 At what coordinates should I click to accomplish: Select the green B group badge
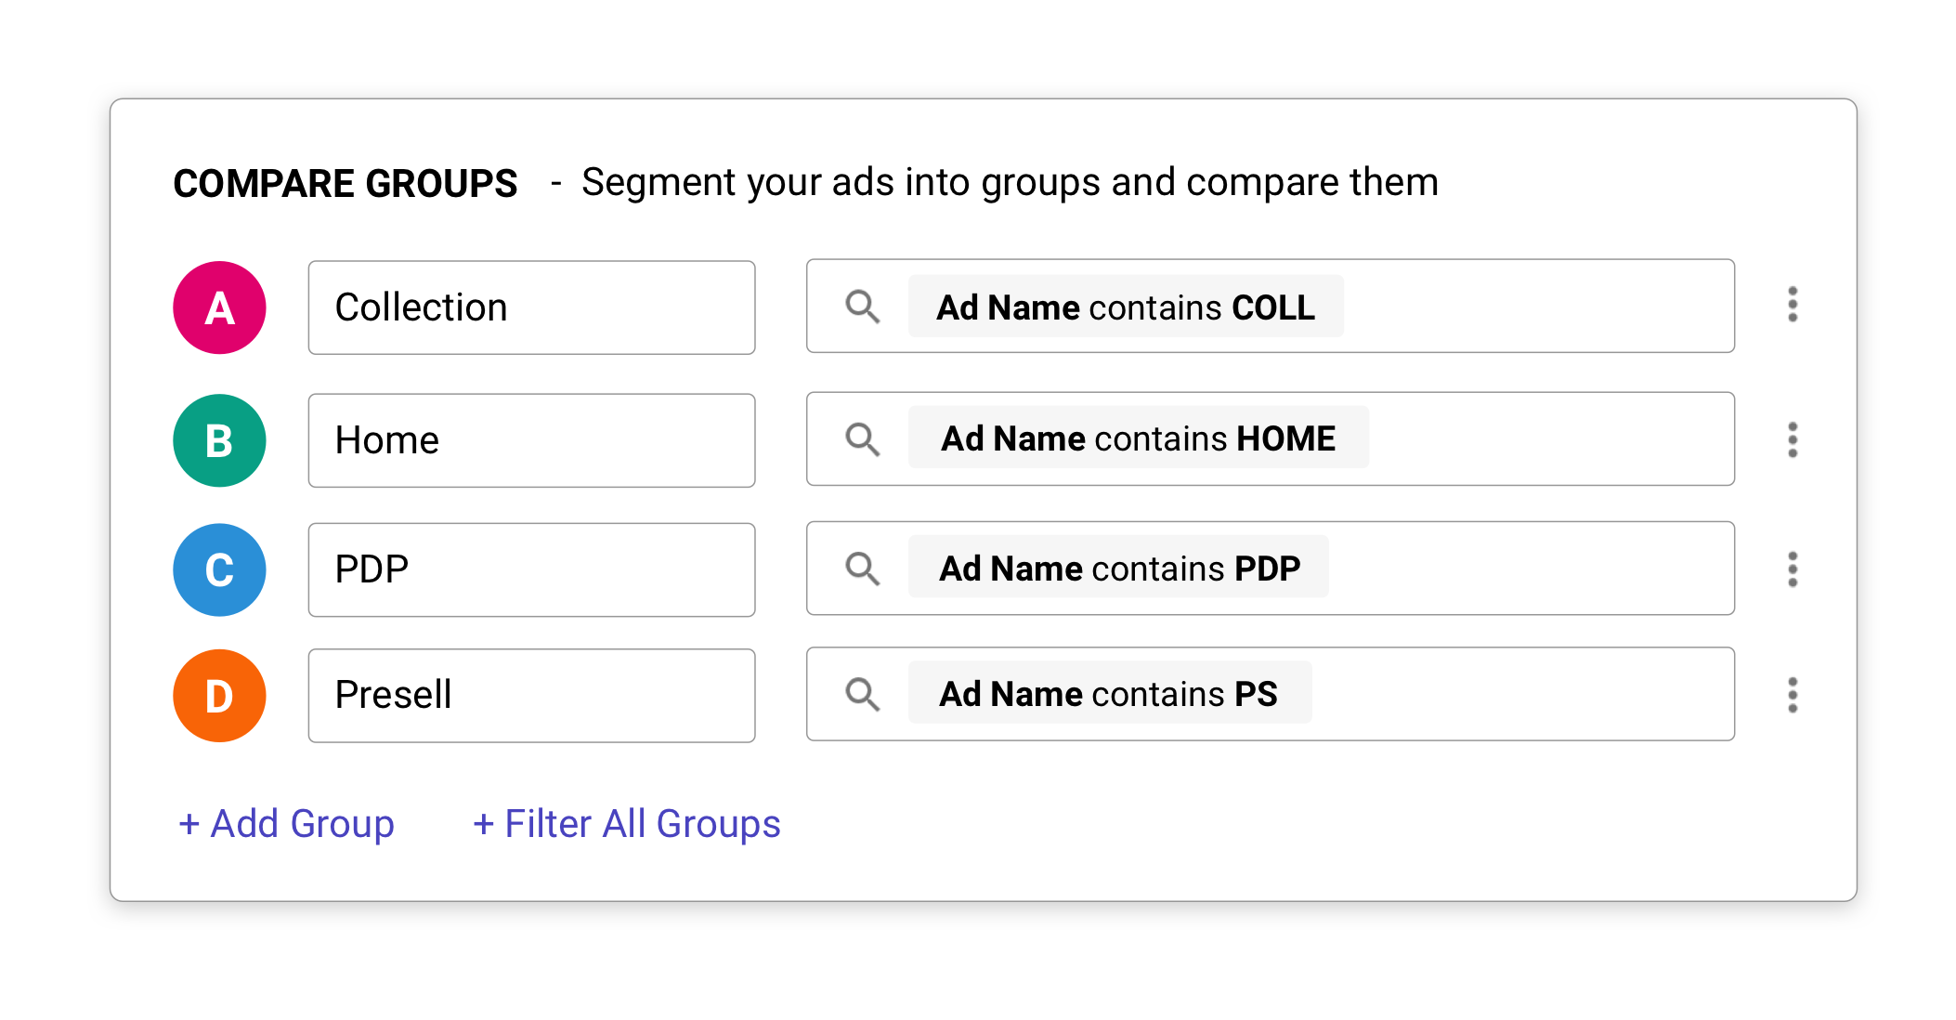219,440
